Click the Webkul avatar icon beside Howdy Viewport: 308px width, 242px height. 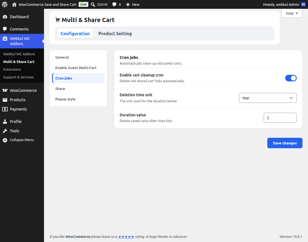click(303, 4)
